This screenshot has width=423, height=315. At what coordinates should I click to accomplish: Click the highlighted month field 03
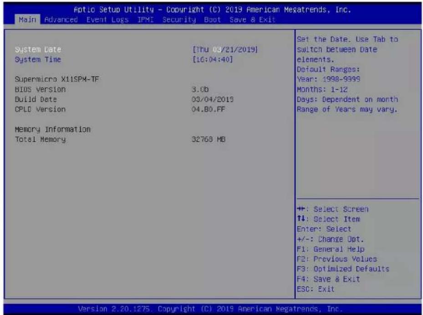pyautogui.click(x=217, y=50)
